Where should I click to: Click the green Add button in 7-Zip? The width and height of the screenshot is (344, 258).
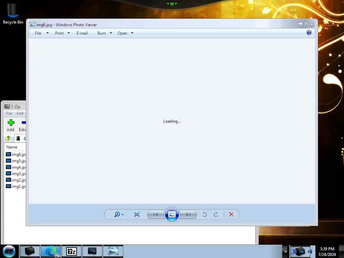(10, 125)
